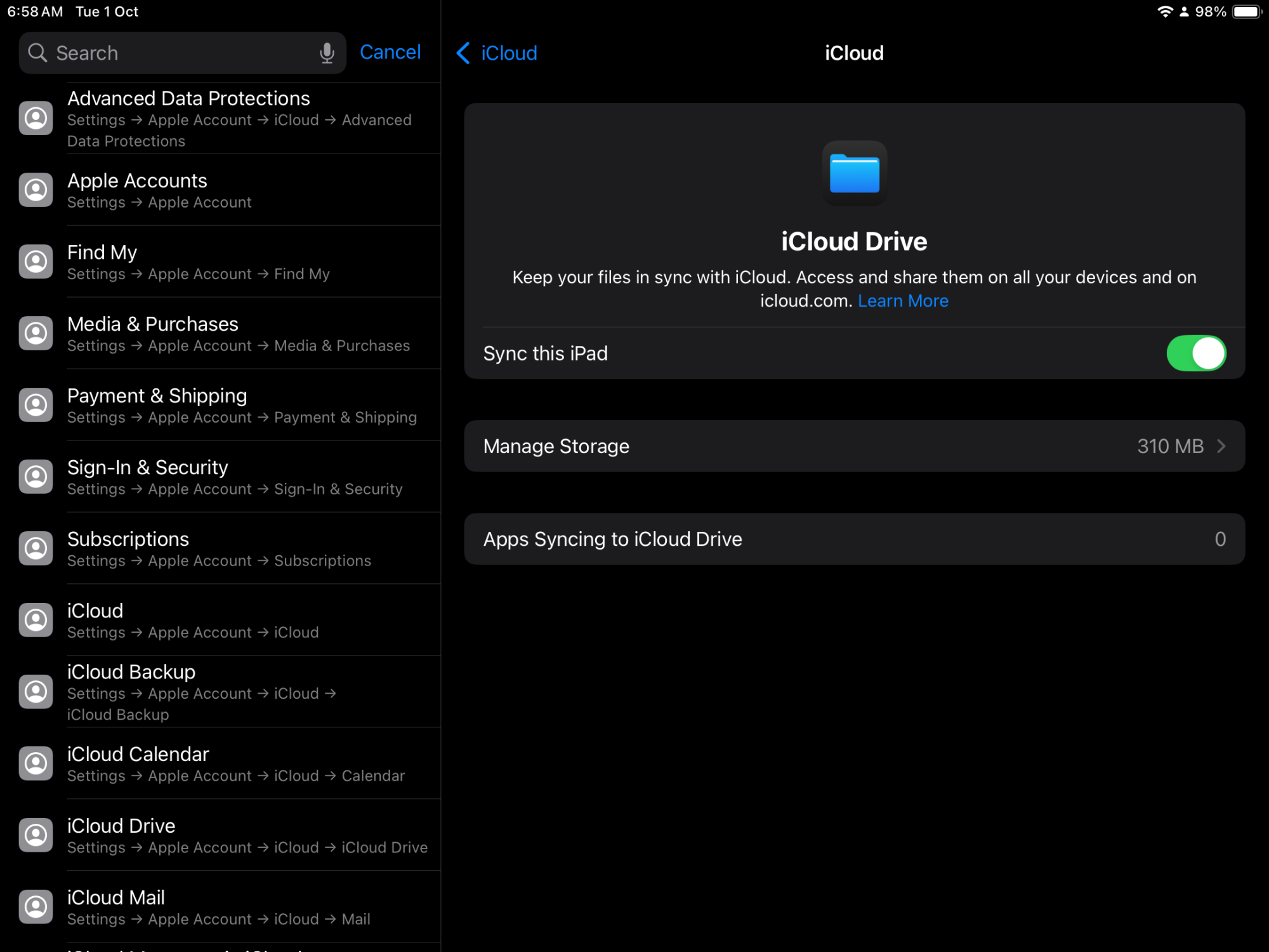Click the battery indicator in status bar
This screenshot has width=1269, height=952.
click(1247, 11)
